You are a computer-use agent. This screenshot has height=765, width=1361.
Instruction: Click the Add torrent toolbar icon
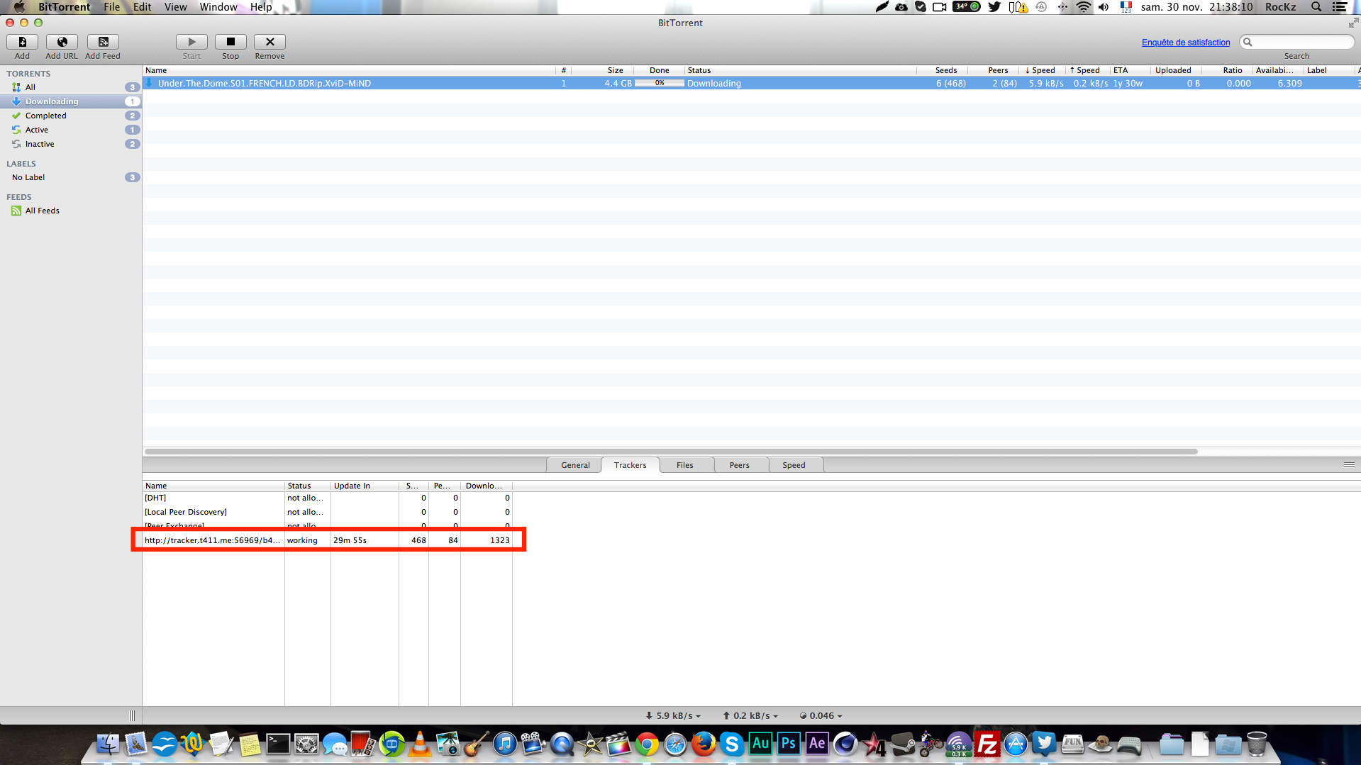pos(22,42)
